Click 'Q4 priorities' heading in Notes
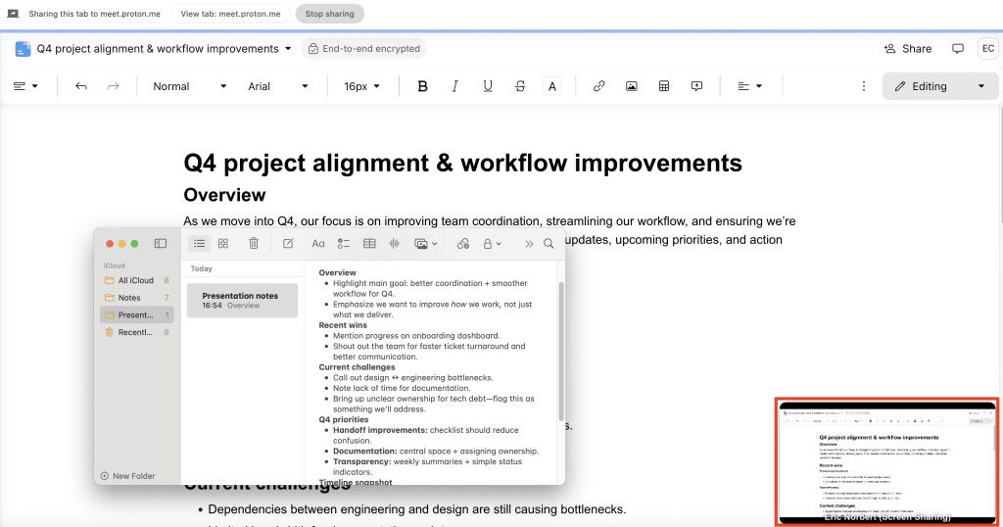Image resolution: width=1003 pixels, height=527 pixels. coord(344,419)
